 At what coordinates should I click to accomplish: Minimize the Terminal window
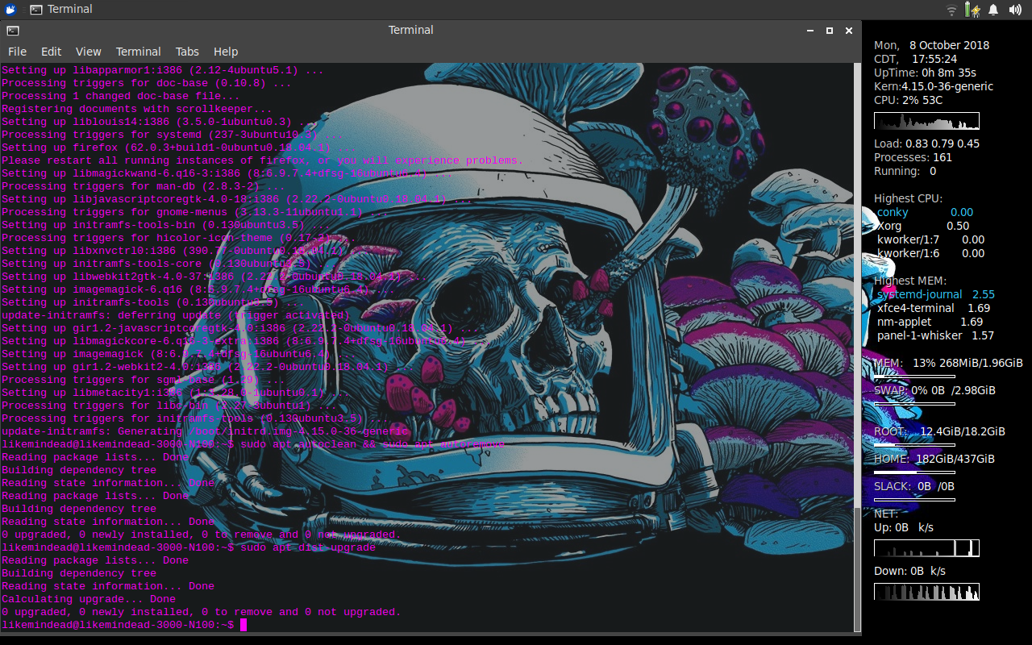click(x=810, y=30)
